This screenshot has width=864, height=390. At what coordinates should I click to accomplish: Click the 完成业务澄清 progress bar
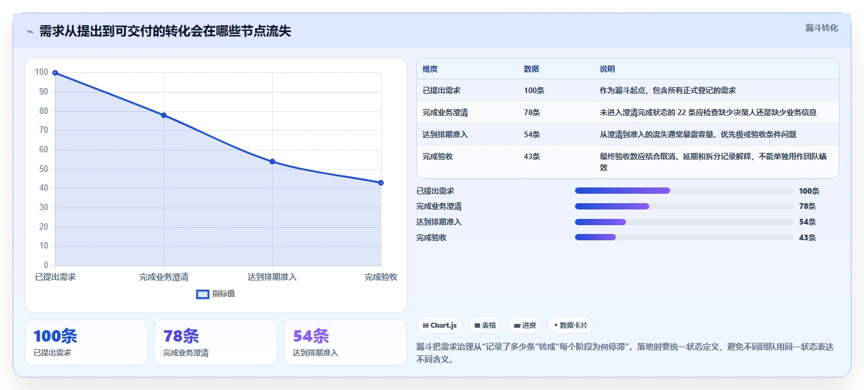pos(684,206)
